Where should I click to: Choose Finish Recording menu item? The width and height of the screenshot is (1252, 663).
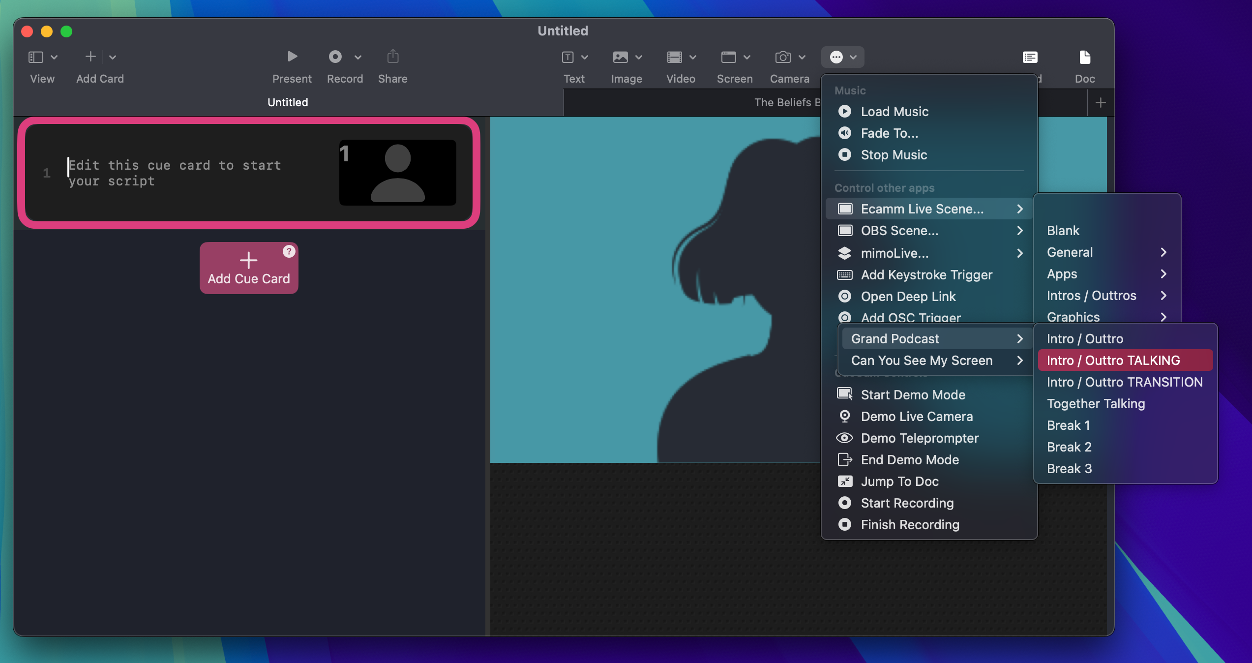click(x=929, y=525)
